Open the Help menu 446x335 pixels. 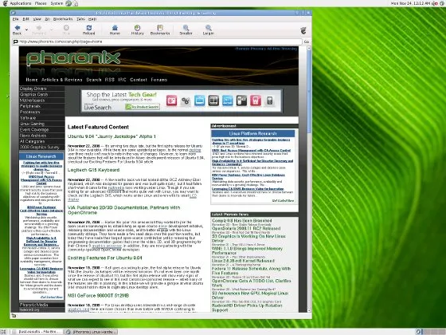coord(92,19)
